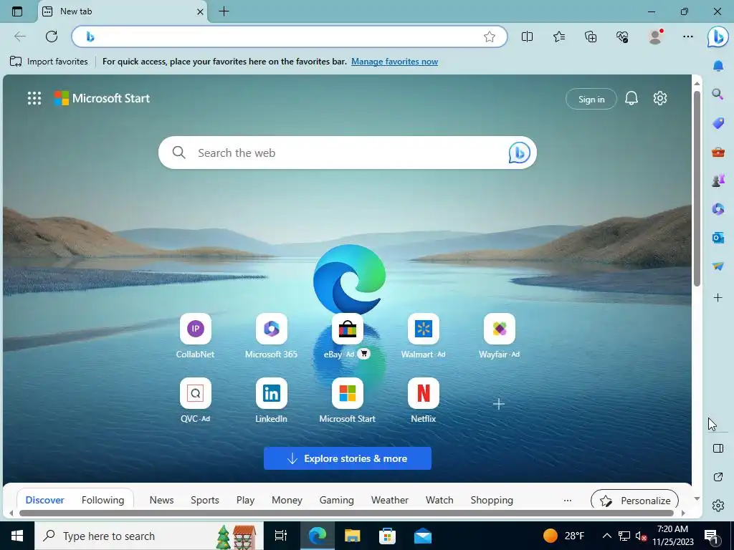This screenshot has height=550, width=734.
Task: Click the Personalize button
Action: (x=635, y=499)
